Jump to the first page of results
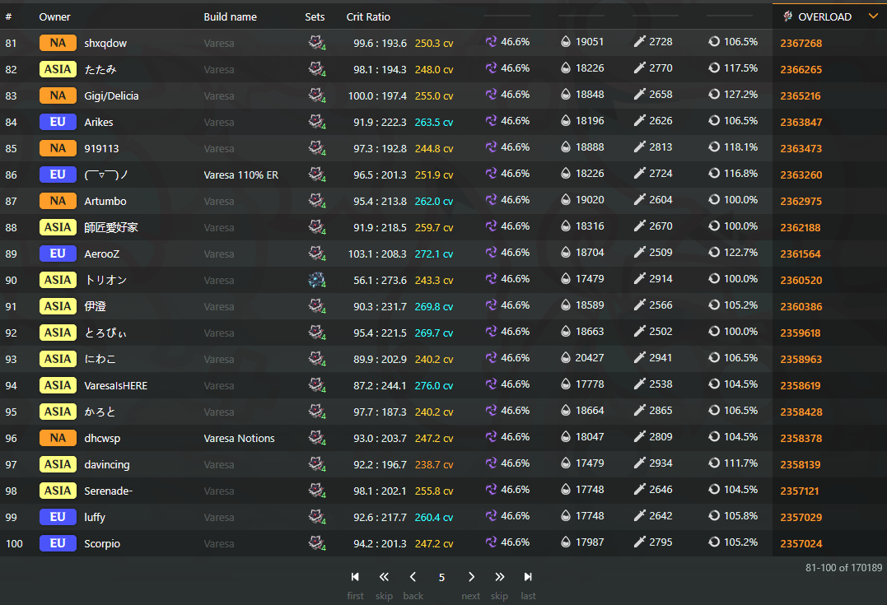Image resolution: width=887 pixels, height=605 pixels. coord(355,577)
